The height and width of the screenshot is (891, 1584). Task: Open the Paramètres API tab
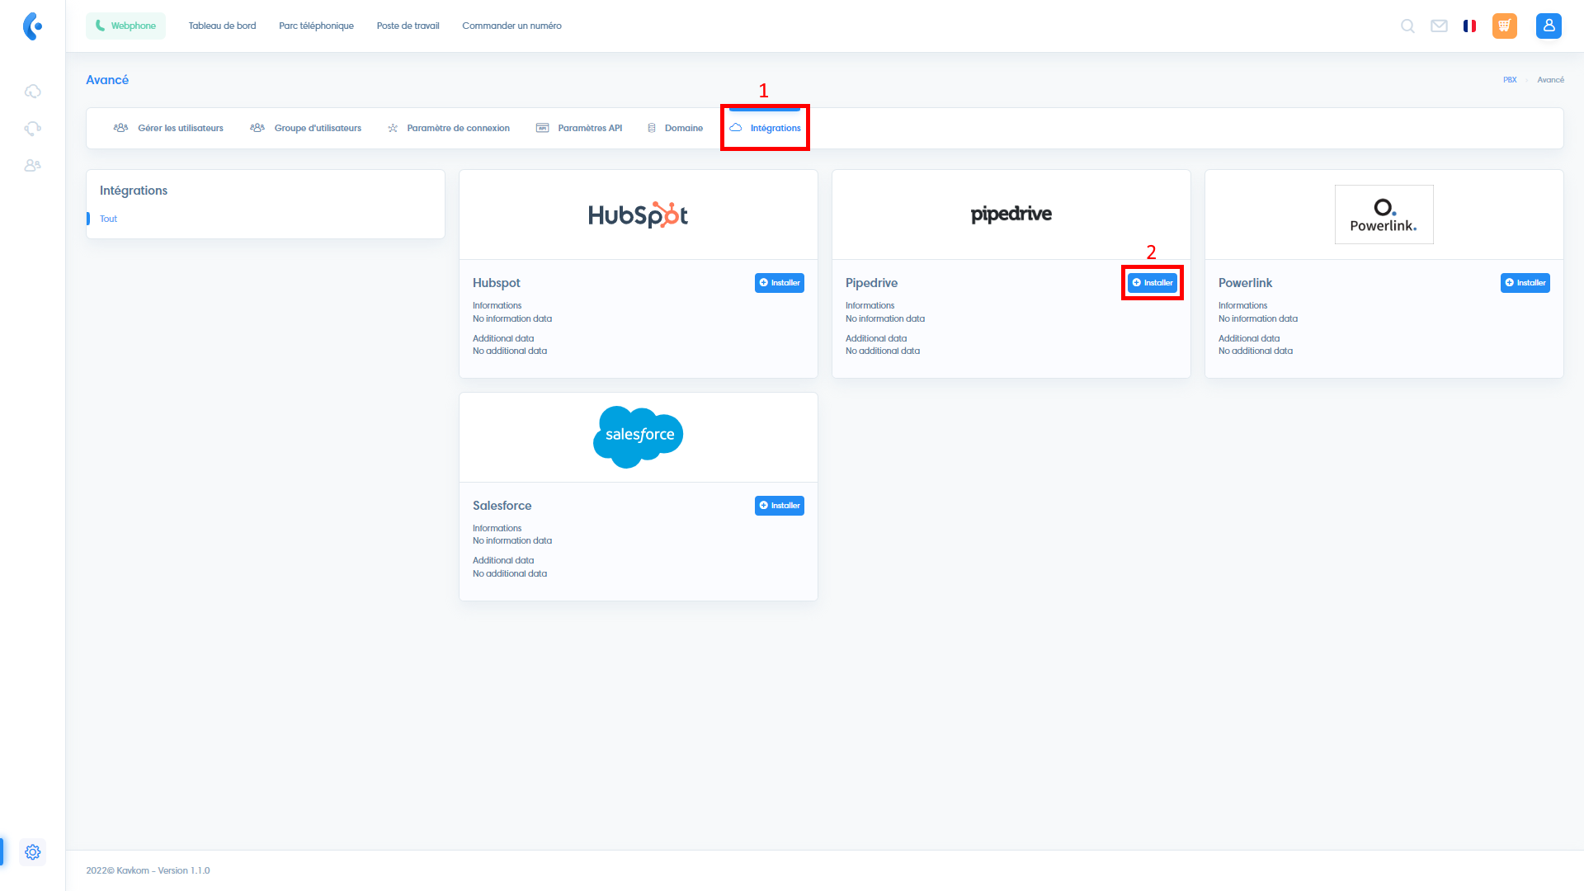coord(579,128)
